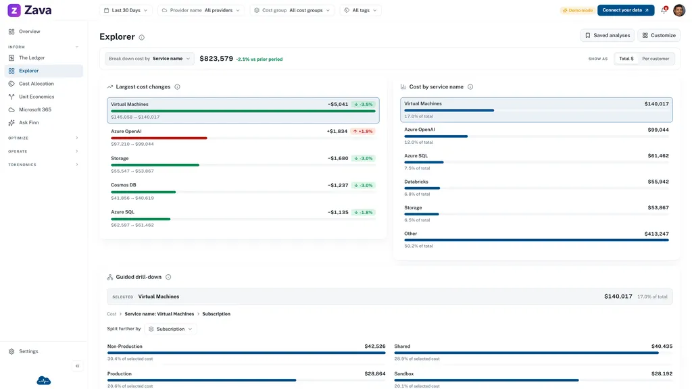Select Virtual Machines in Cost by service name

coord(536,110)
